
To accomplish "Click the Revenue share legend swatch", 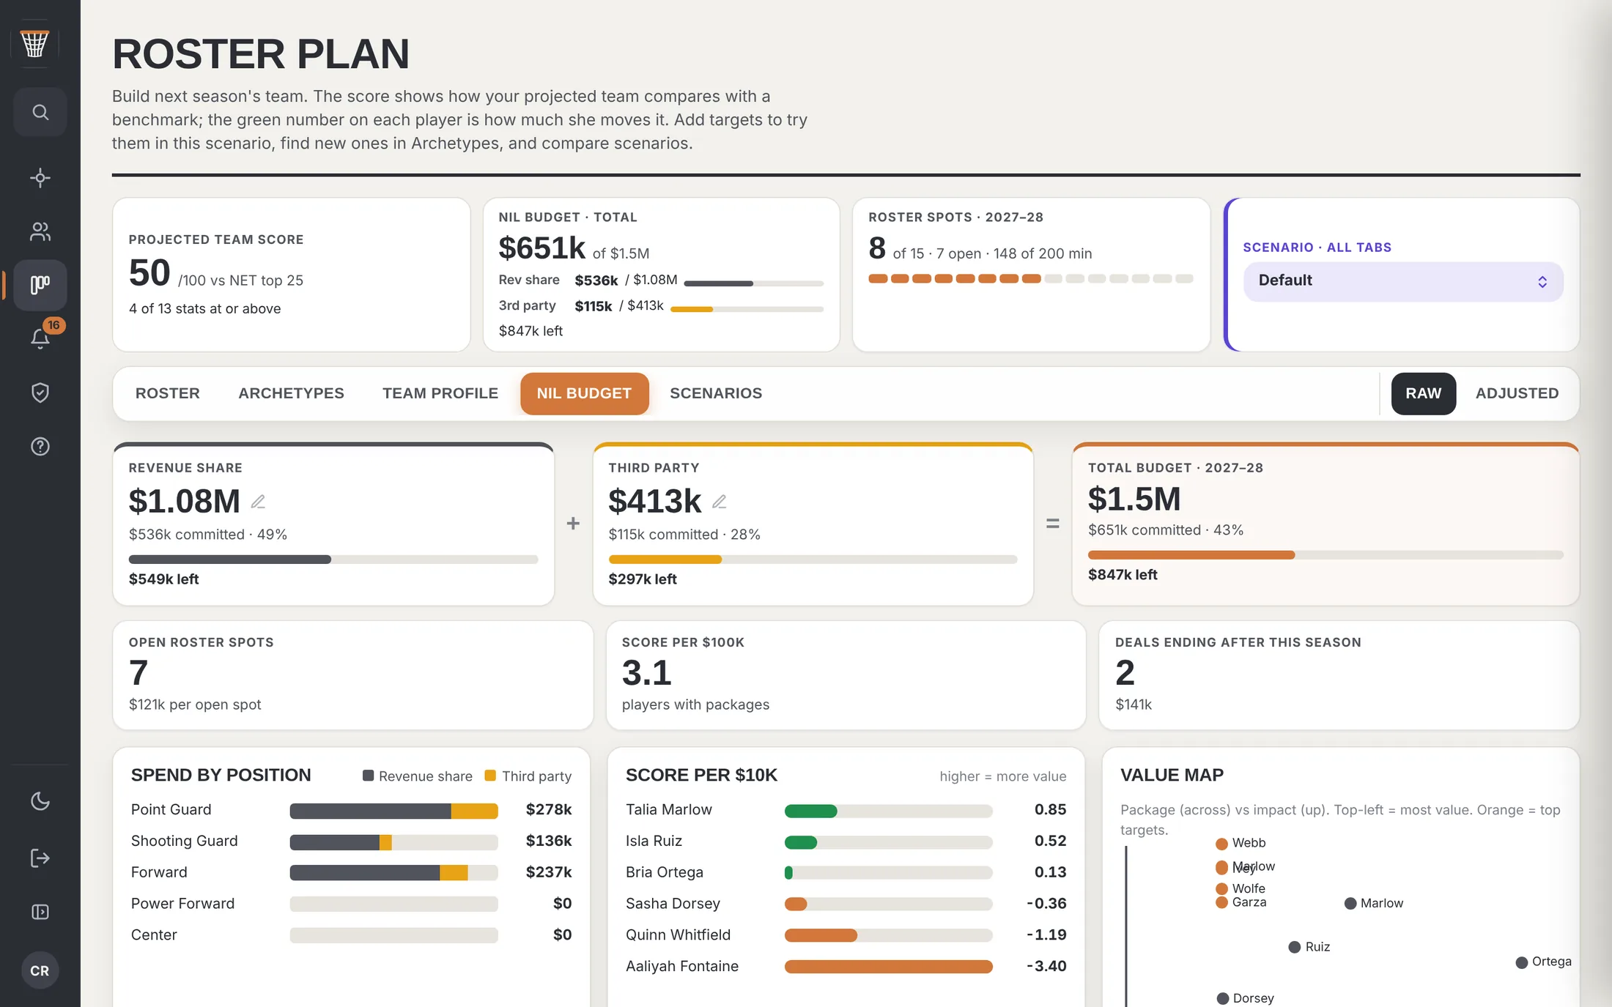I will [x=369, y=776].
